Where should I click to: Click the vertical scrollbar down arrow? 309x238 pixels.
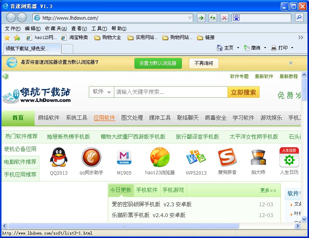[x=304, y=219]
